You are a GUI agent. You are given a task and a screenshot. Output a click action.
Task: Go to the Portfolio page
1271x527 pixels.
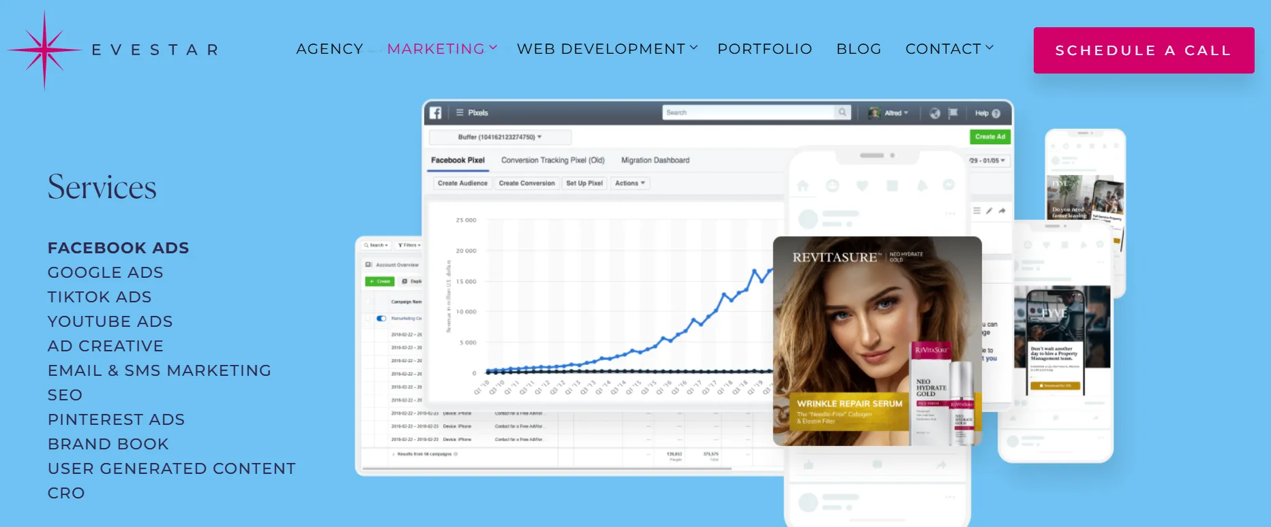(x=764, y=49)
